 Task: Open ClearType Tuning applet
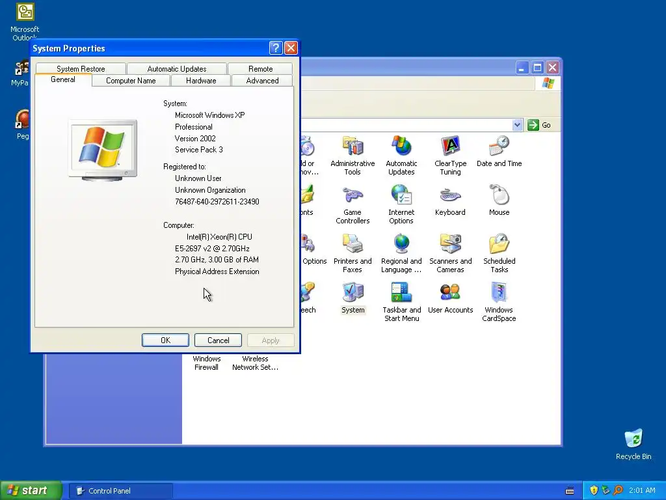[x=450, y=155]
